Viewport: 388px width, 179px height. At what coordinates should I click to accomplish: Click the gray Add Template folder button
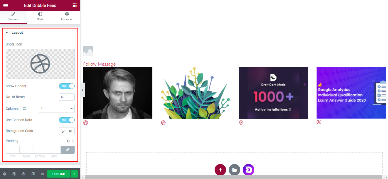[234, 170]
